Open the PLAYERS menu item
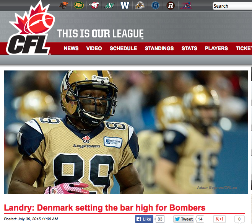This screenshot has width=252, height=224. 216,48
